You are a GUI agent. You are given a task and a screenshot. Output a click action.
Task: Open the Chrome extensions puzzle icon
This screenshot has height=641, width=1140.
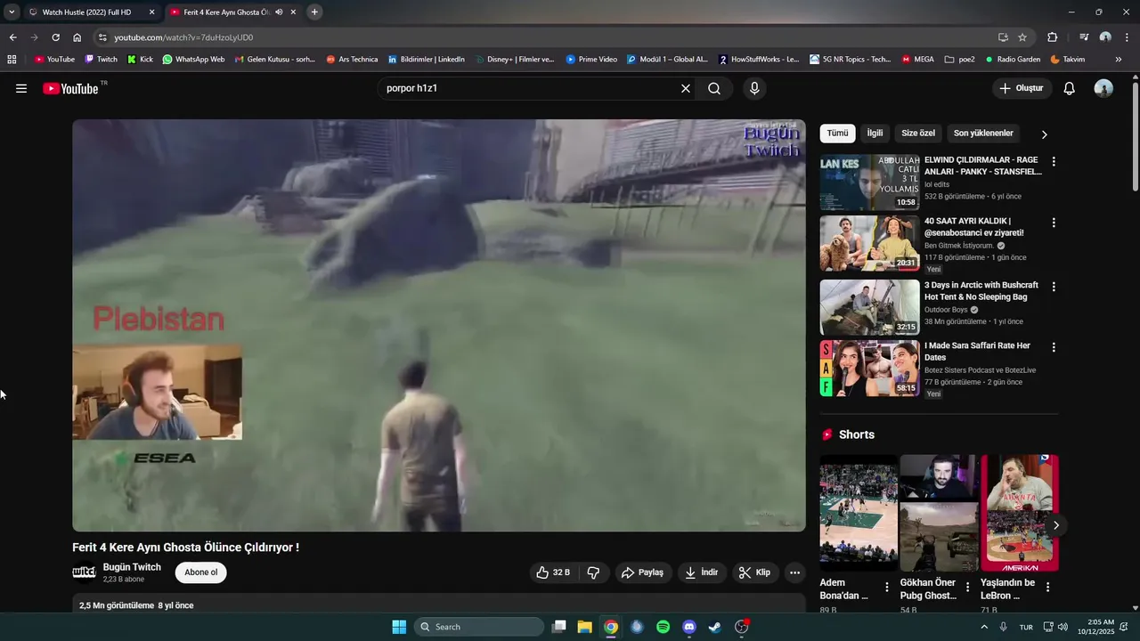[x=1052, y=37]
